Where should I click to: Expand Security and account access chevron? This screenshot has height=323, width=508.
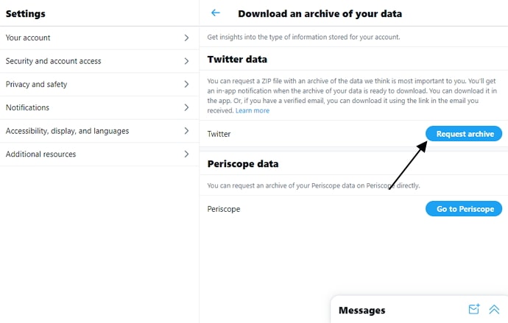(186, 61)
